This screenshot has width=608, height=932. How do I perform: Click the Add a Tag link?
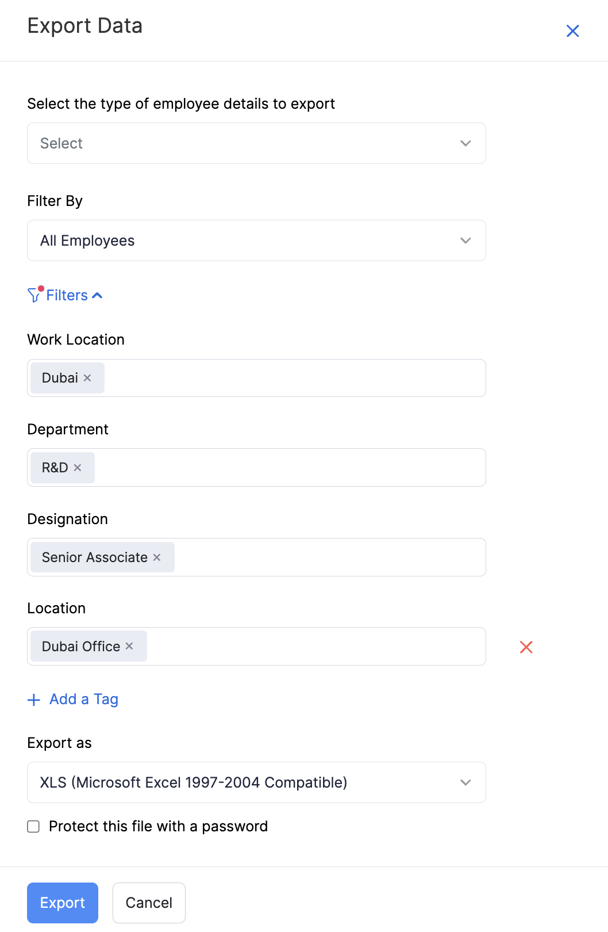(x=83, y=700)
